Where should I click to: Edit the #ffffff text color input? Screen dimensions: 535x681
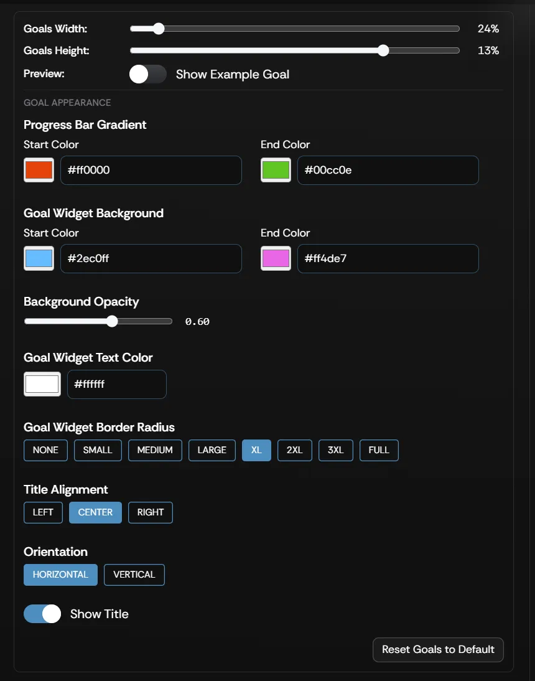pos(117,384)
